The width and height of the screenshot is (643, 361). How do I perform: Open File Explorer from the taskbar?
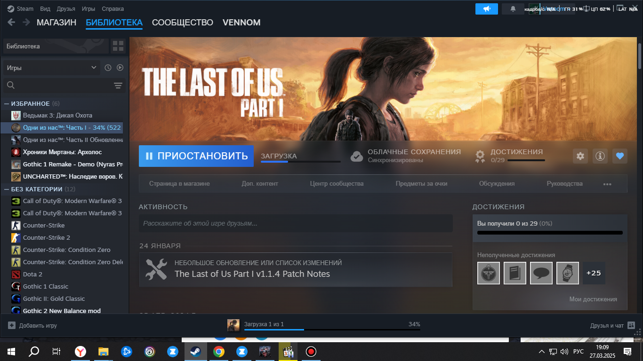pos(103,351)
